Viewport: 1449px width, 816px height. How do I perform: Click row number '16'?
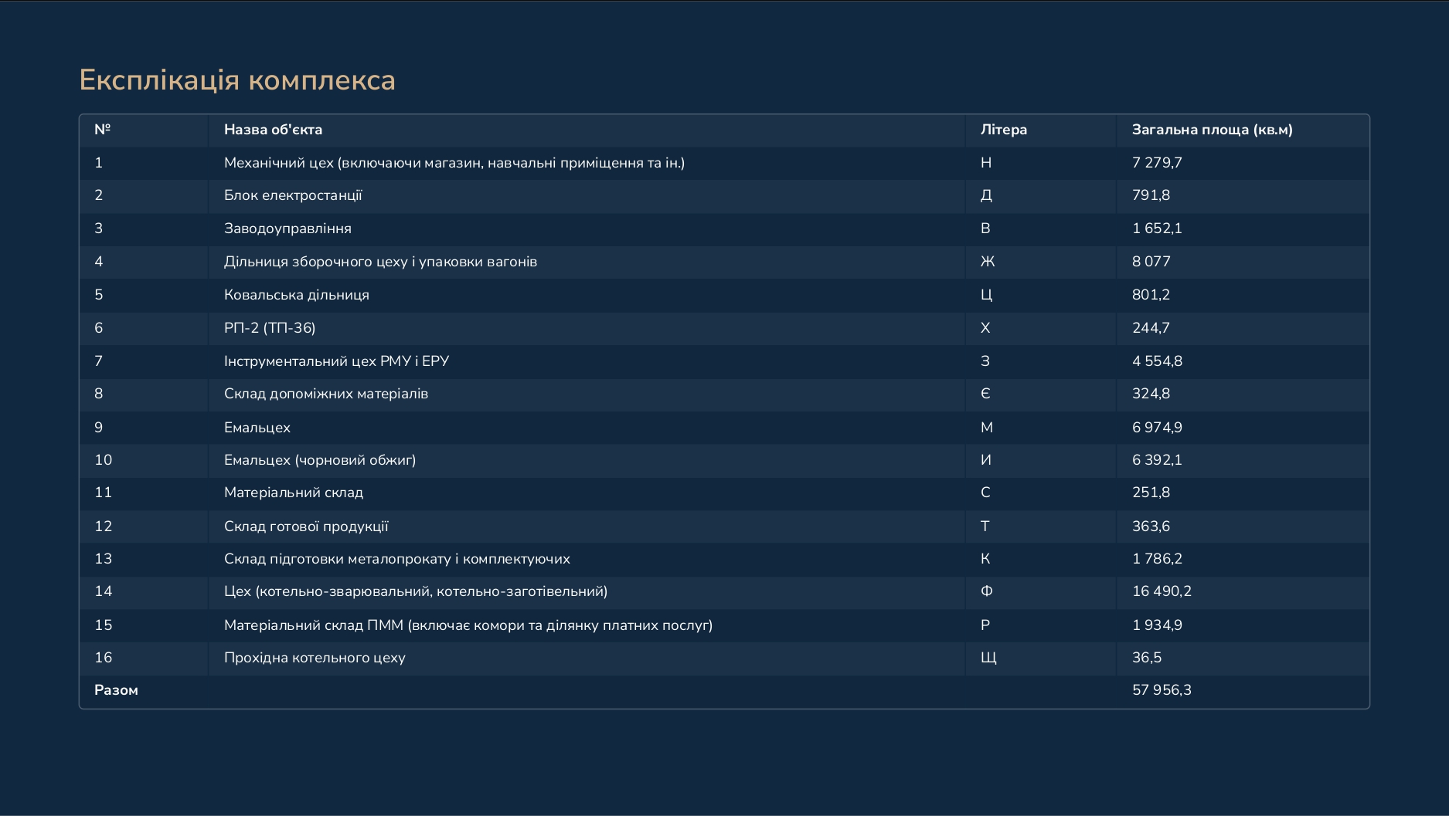pos(103,658)
